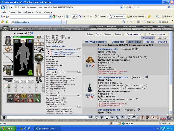Open the Обучение link
The width and height of the screenshot is (174, 131).
tap(52, 69)
